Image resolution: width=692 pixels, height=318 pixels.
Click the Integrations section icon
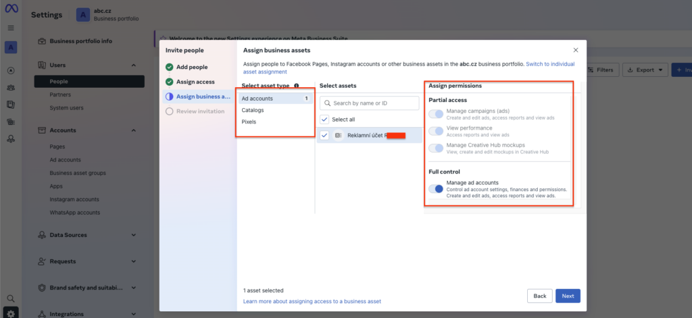tap(42, 314)
